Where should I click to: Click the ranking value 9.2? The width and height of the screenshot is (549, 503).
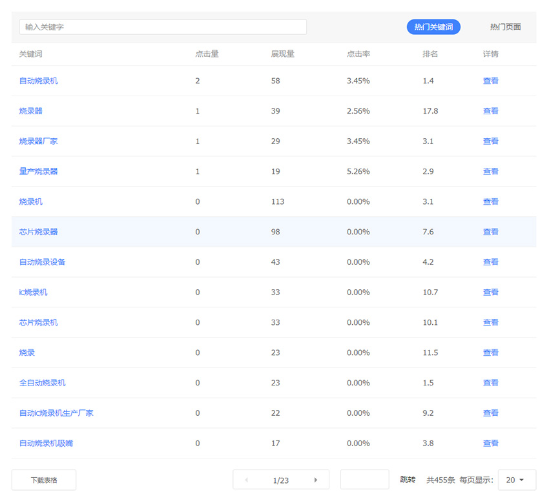tap(428, 413)
